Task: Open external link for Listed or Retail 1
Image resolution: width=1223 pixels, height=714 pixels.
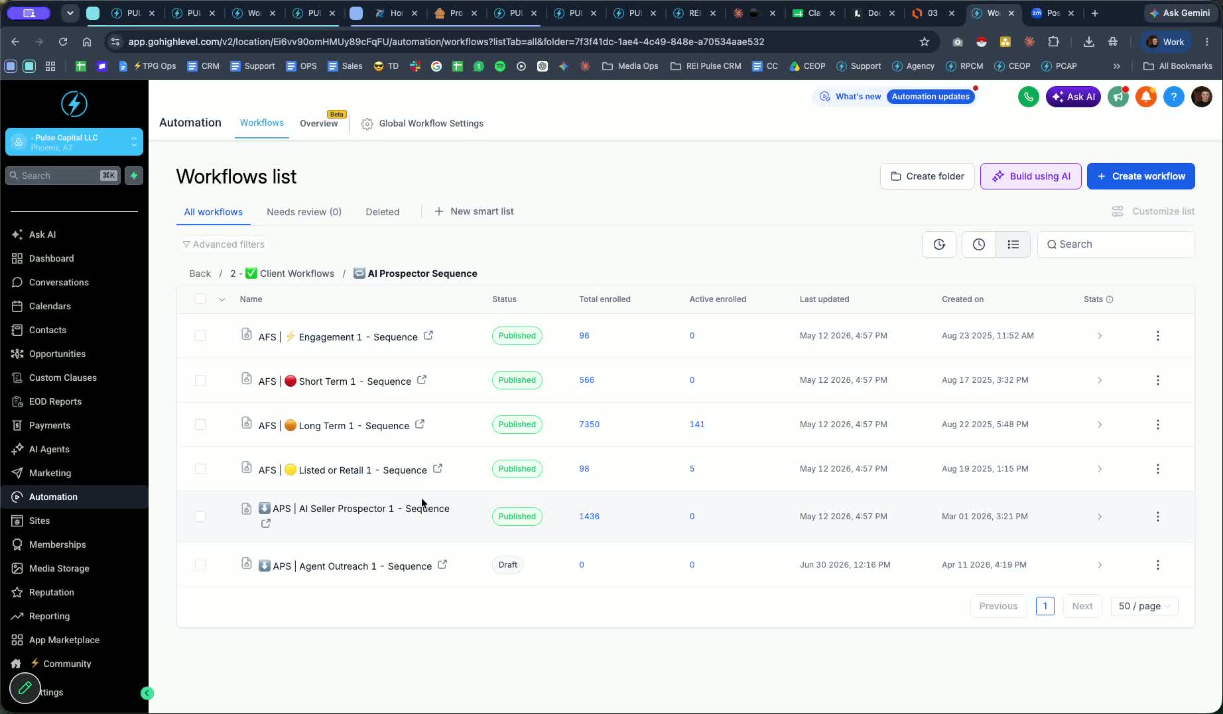Action: 438,469
